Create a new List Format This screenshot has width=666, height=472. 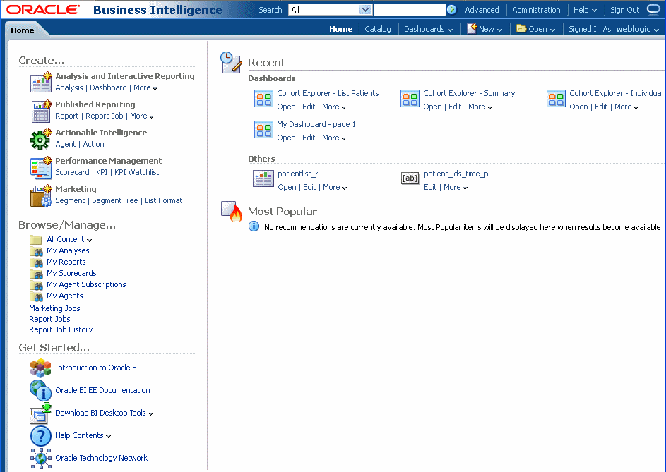[x=164, y=201]
